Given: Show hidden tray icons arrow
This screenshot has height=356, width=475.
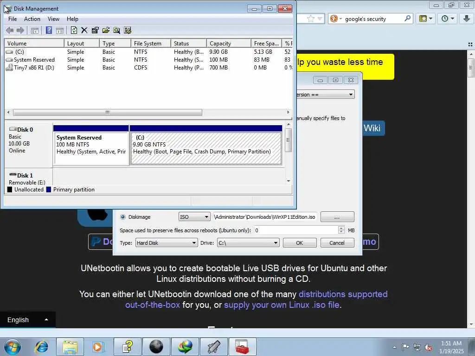Looking at the screenshot, I should tap(394, 347).
